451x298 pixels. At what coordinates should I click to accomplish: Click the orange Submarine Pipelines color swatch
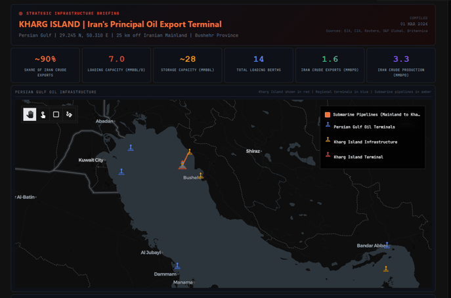(328, 114)
